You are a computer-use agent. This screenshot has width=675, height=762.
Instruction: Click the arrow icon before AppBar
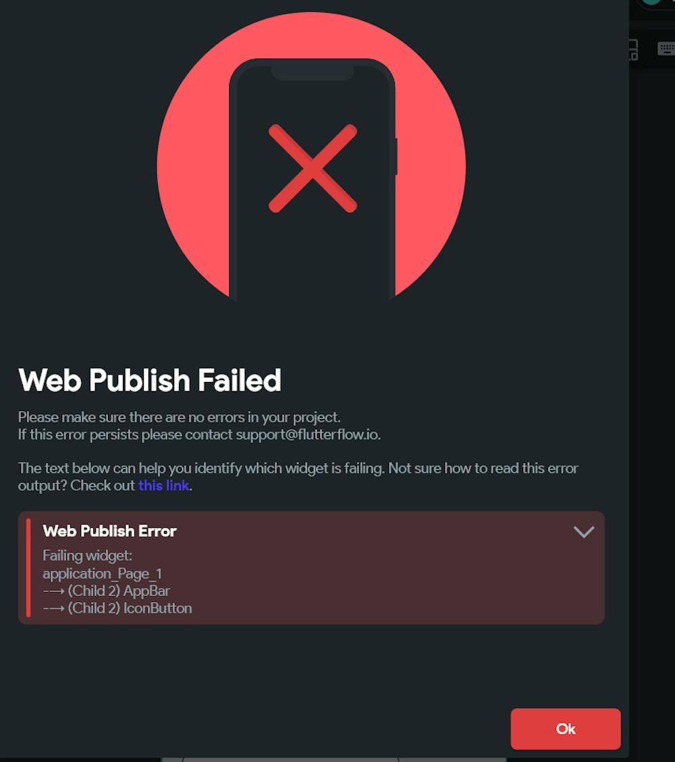[53, 591]
